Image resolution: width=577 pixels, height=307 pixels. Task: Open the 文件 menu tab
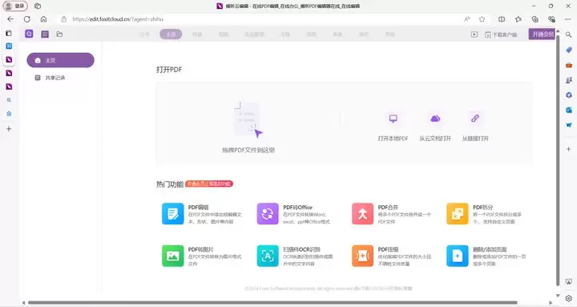tap(144, 34)
